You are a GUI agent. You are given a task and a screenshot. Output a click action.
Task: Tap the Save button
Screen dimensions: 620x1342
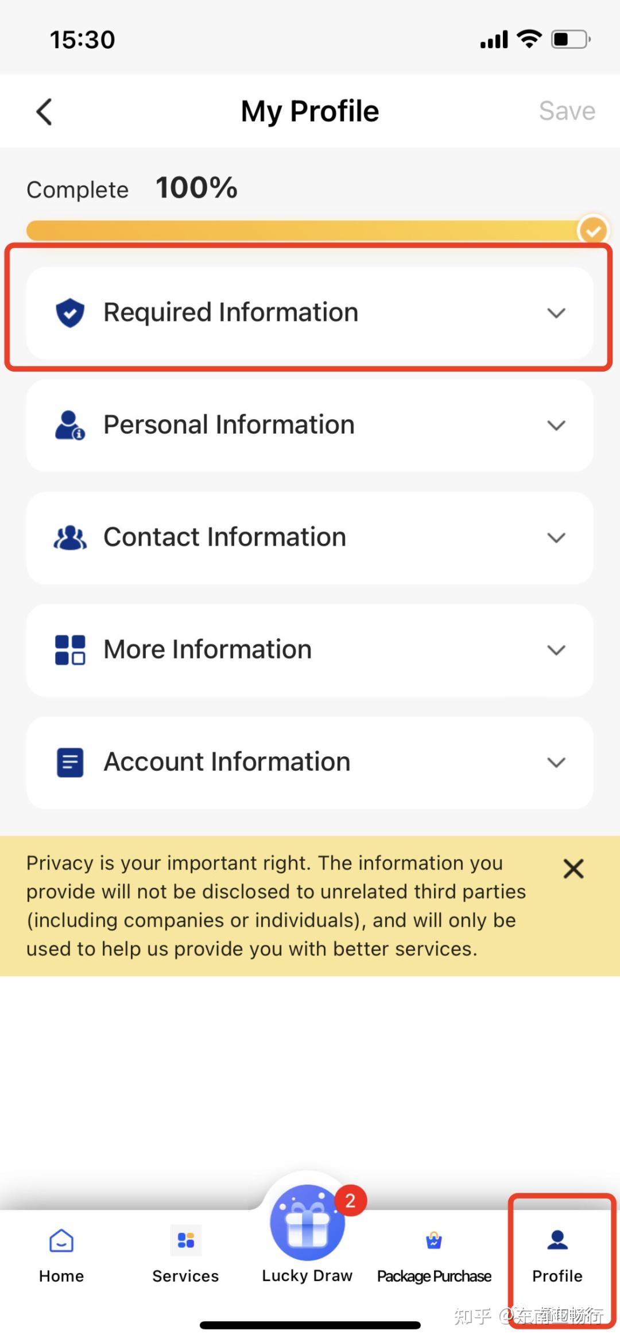point(567,111)
